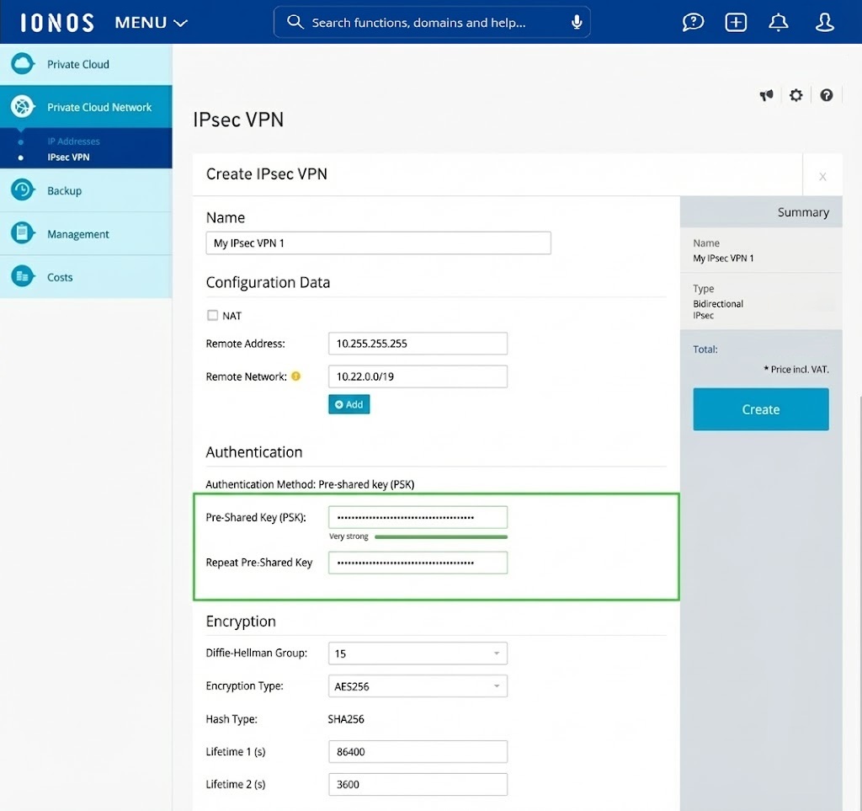The width and height of the screenshot is (862, 811).
Task: Open the Encryption Type dropdown
Action: click(418, 686)
